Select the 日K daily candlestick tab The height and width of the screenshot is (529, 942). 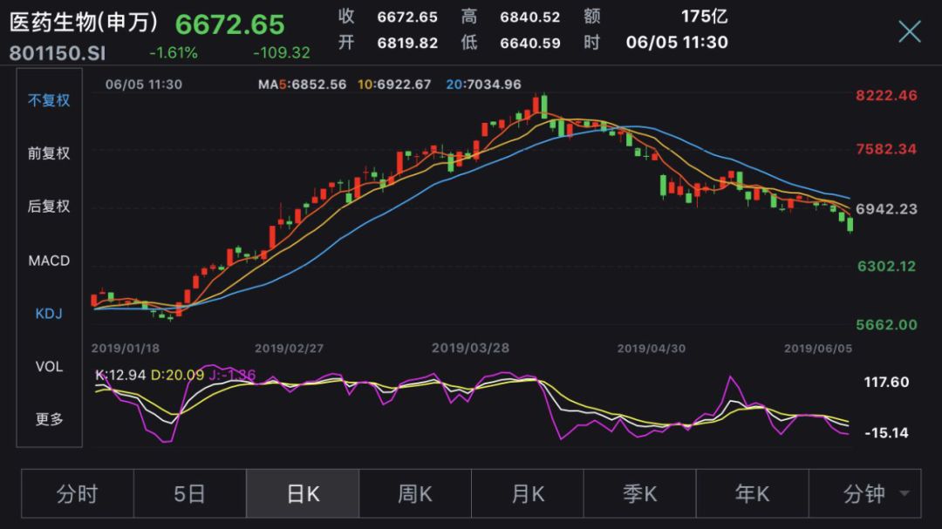(x=303, y=494)
